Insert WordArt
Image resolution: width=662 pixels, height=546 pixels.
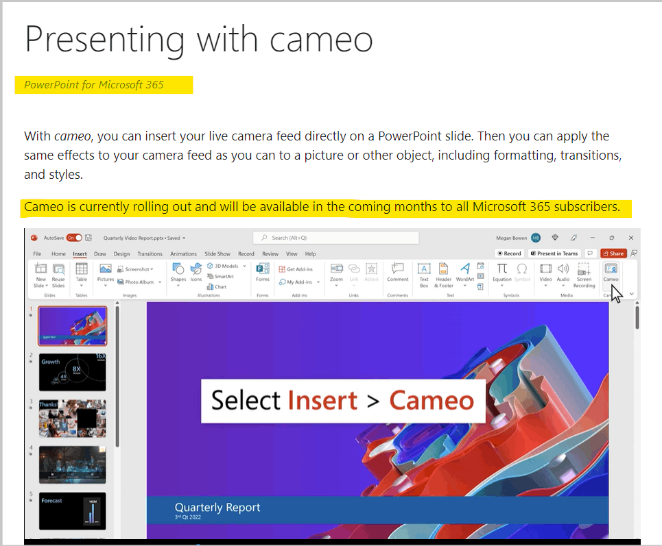pyautogui.click(x=465, y=273)
